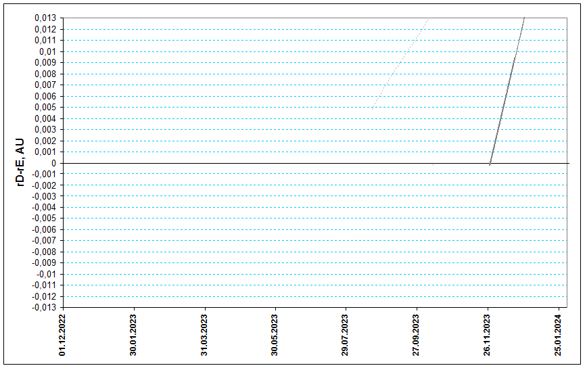Select the 0,003 y-axis label

(x=45, y=130)
